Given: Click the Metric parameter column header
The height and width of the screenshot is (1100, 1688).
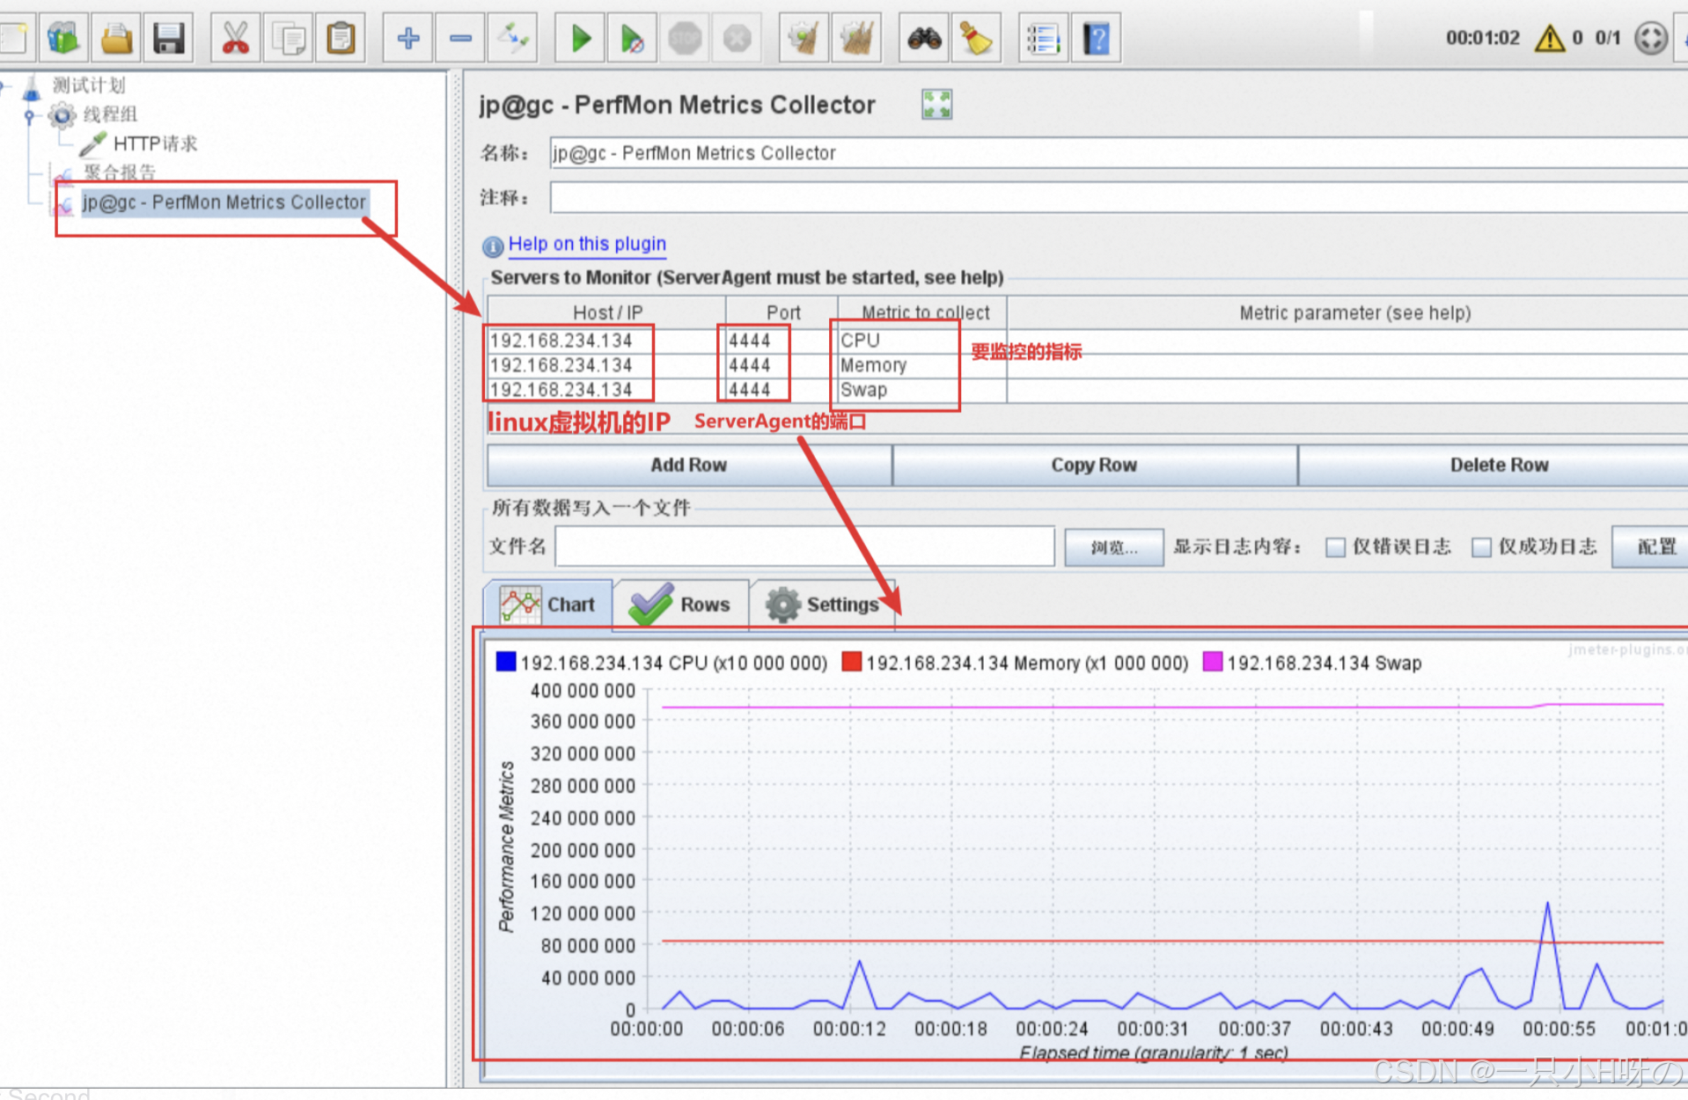Looking at the screenshot, I should click(1348, 312).
